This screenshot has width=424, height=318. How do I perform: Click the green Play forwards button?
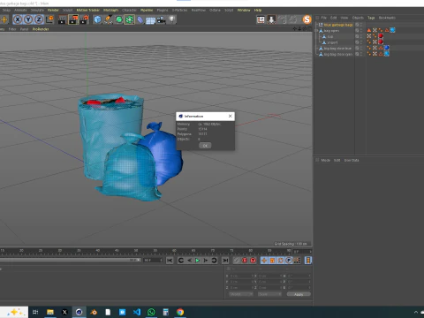(197, 261)
